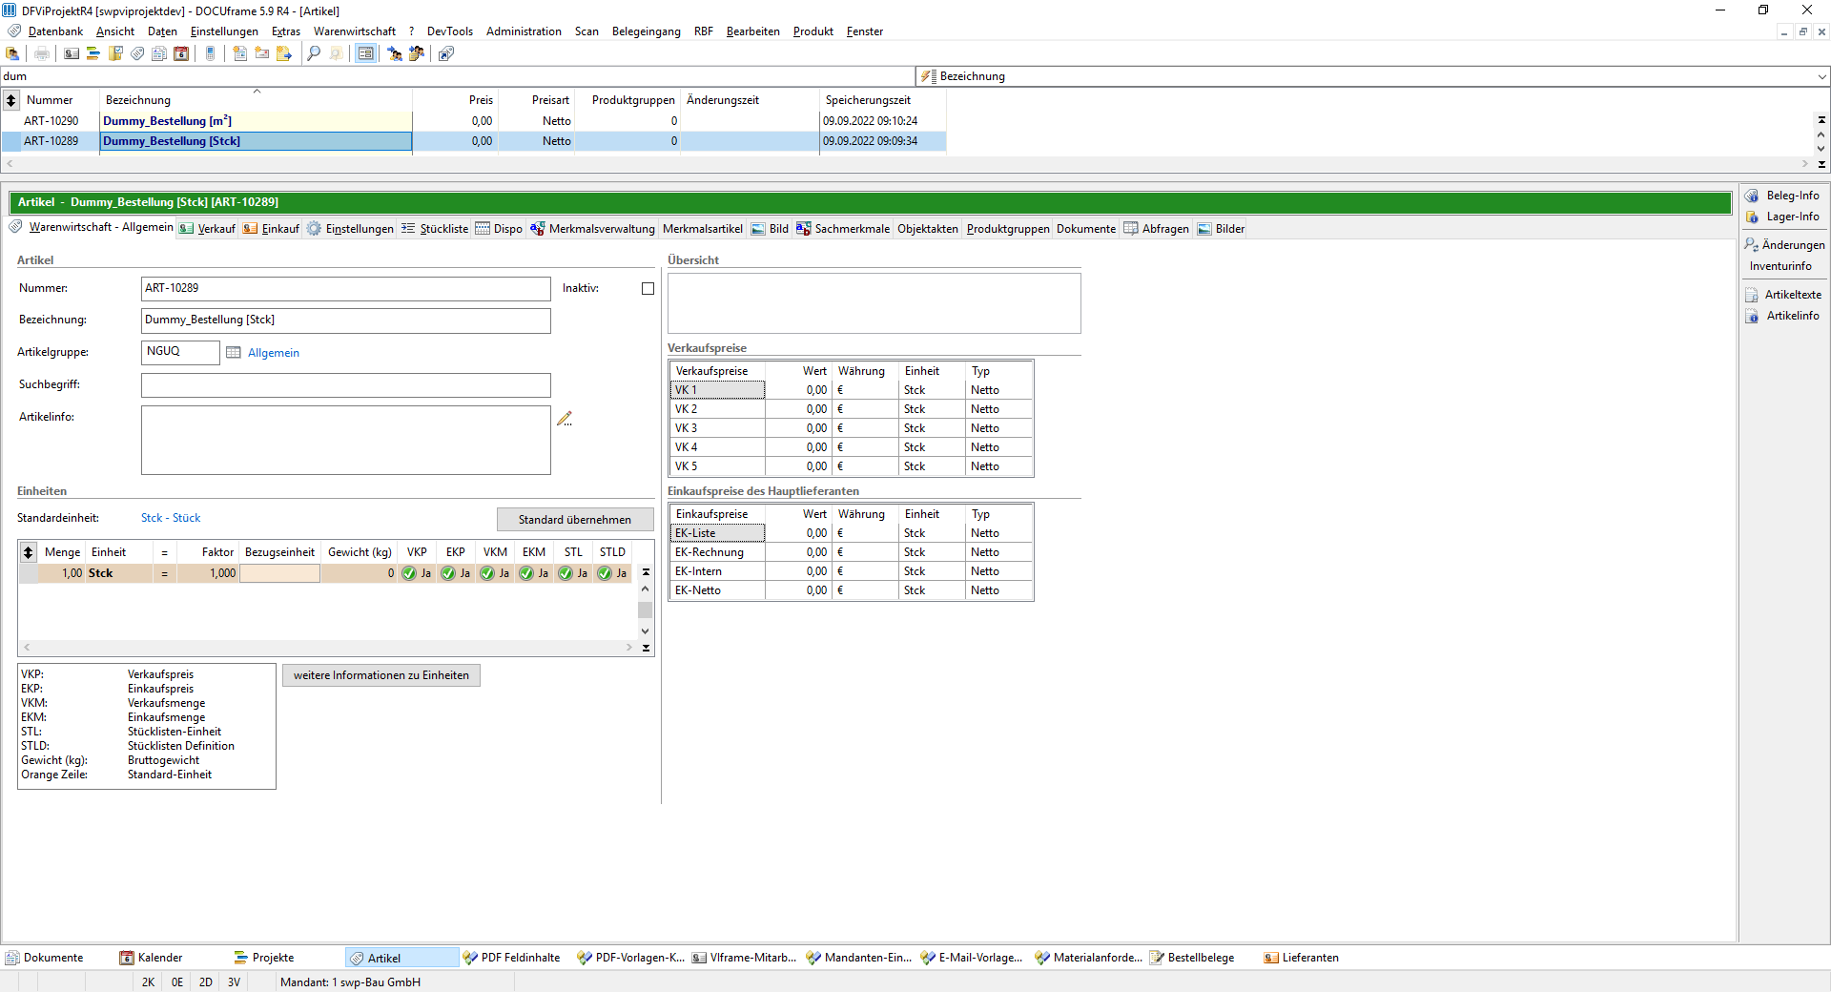The width and height of the screenshot is (1831, 992).
Task: Toggle STL Ja in Stck row
Action: point(573,573)
